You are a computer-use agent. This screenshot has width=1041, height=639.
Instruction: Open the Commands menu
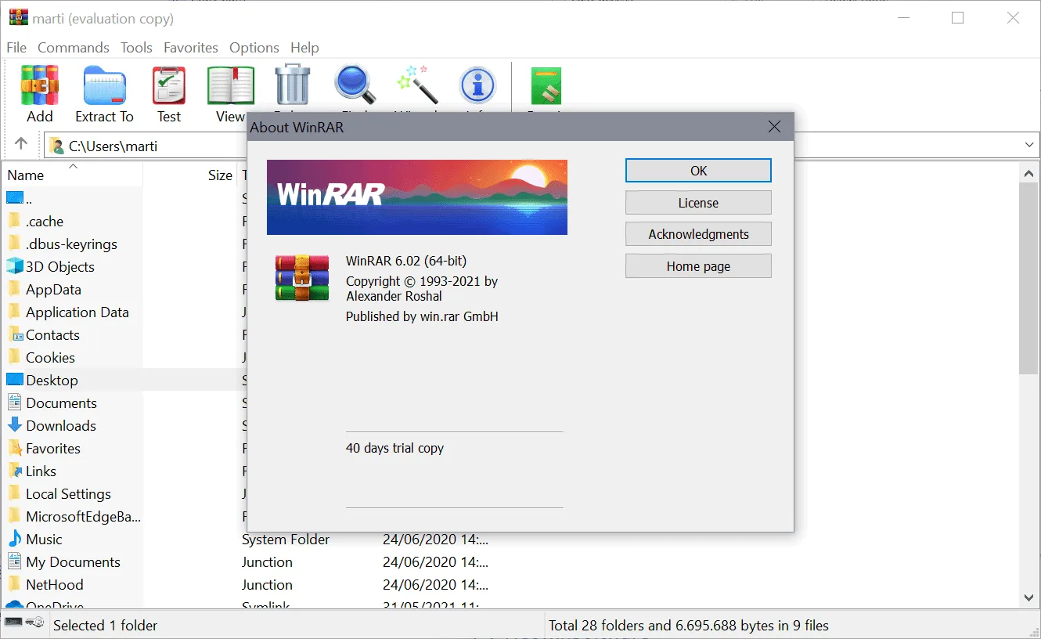coord(73,47)
